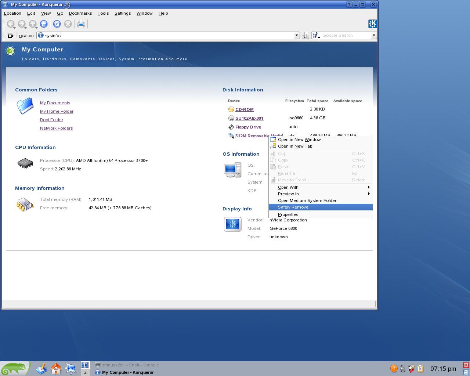The width and height of the screenshot is (470, 376).
Task: Open the Network Folders link
Action: tap(56, 128)
